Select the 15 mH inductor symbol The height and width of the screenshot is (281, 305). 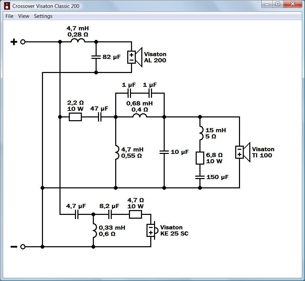pyautogui.click(x=201, y=133)
